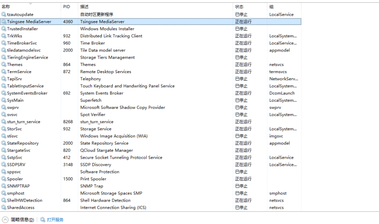Click the 组 column header

tap(271, 7)
